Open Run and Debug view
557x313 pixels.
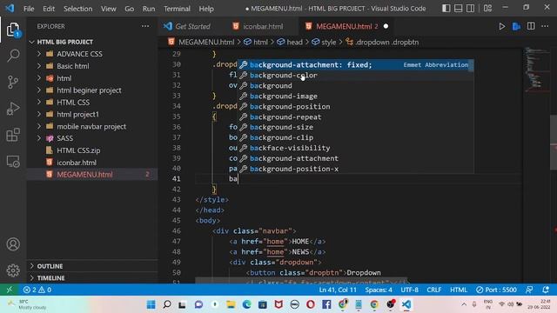click(13, 108)
